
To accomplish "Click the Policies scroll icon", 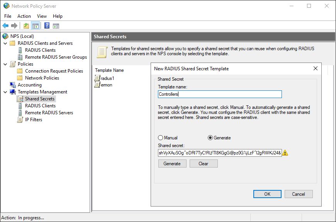I will (13, 64).
